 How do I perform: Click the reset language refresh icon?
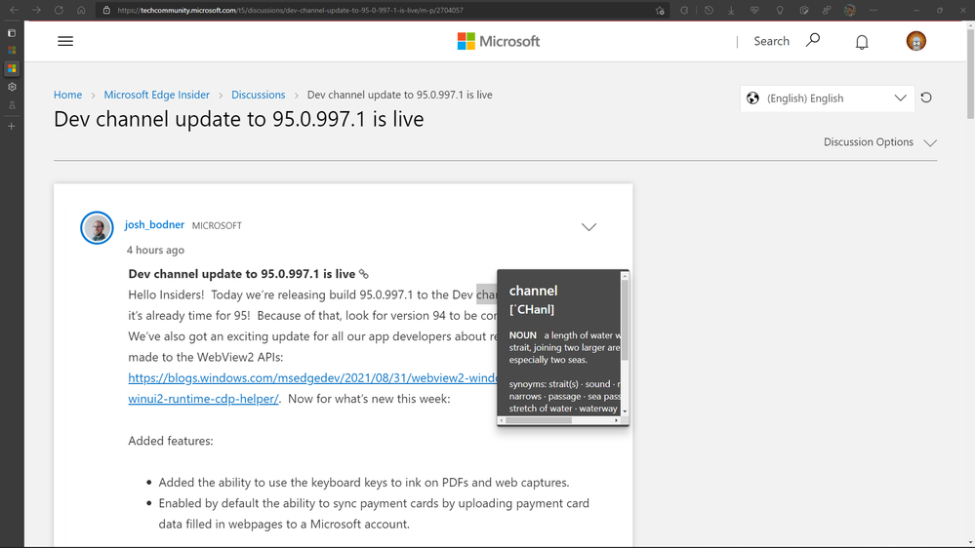tap(926, 98)
